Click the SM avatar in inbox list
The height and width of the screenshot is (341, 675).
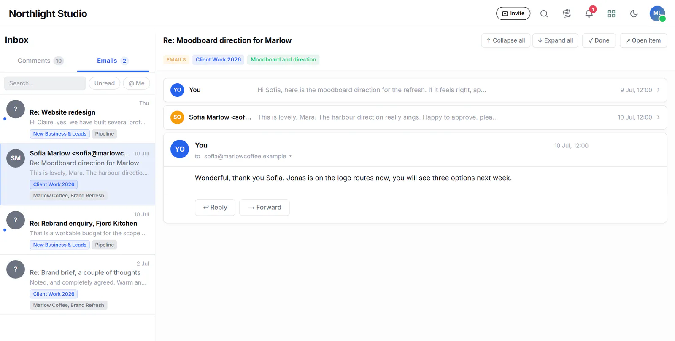(x=16, y=158)
